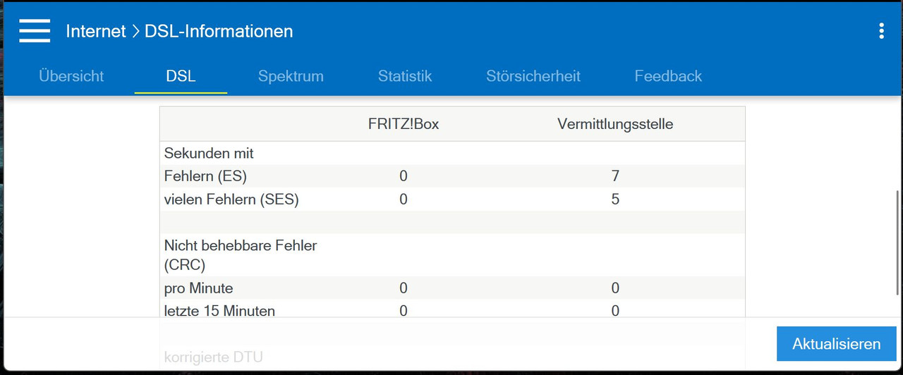Viewport: 903px width, 375px height.
Task: Click the Internet breadcrumb link
Action: [x=95, y=31]
